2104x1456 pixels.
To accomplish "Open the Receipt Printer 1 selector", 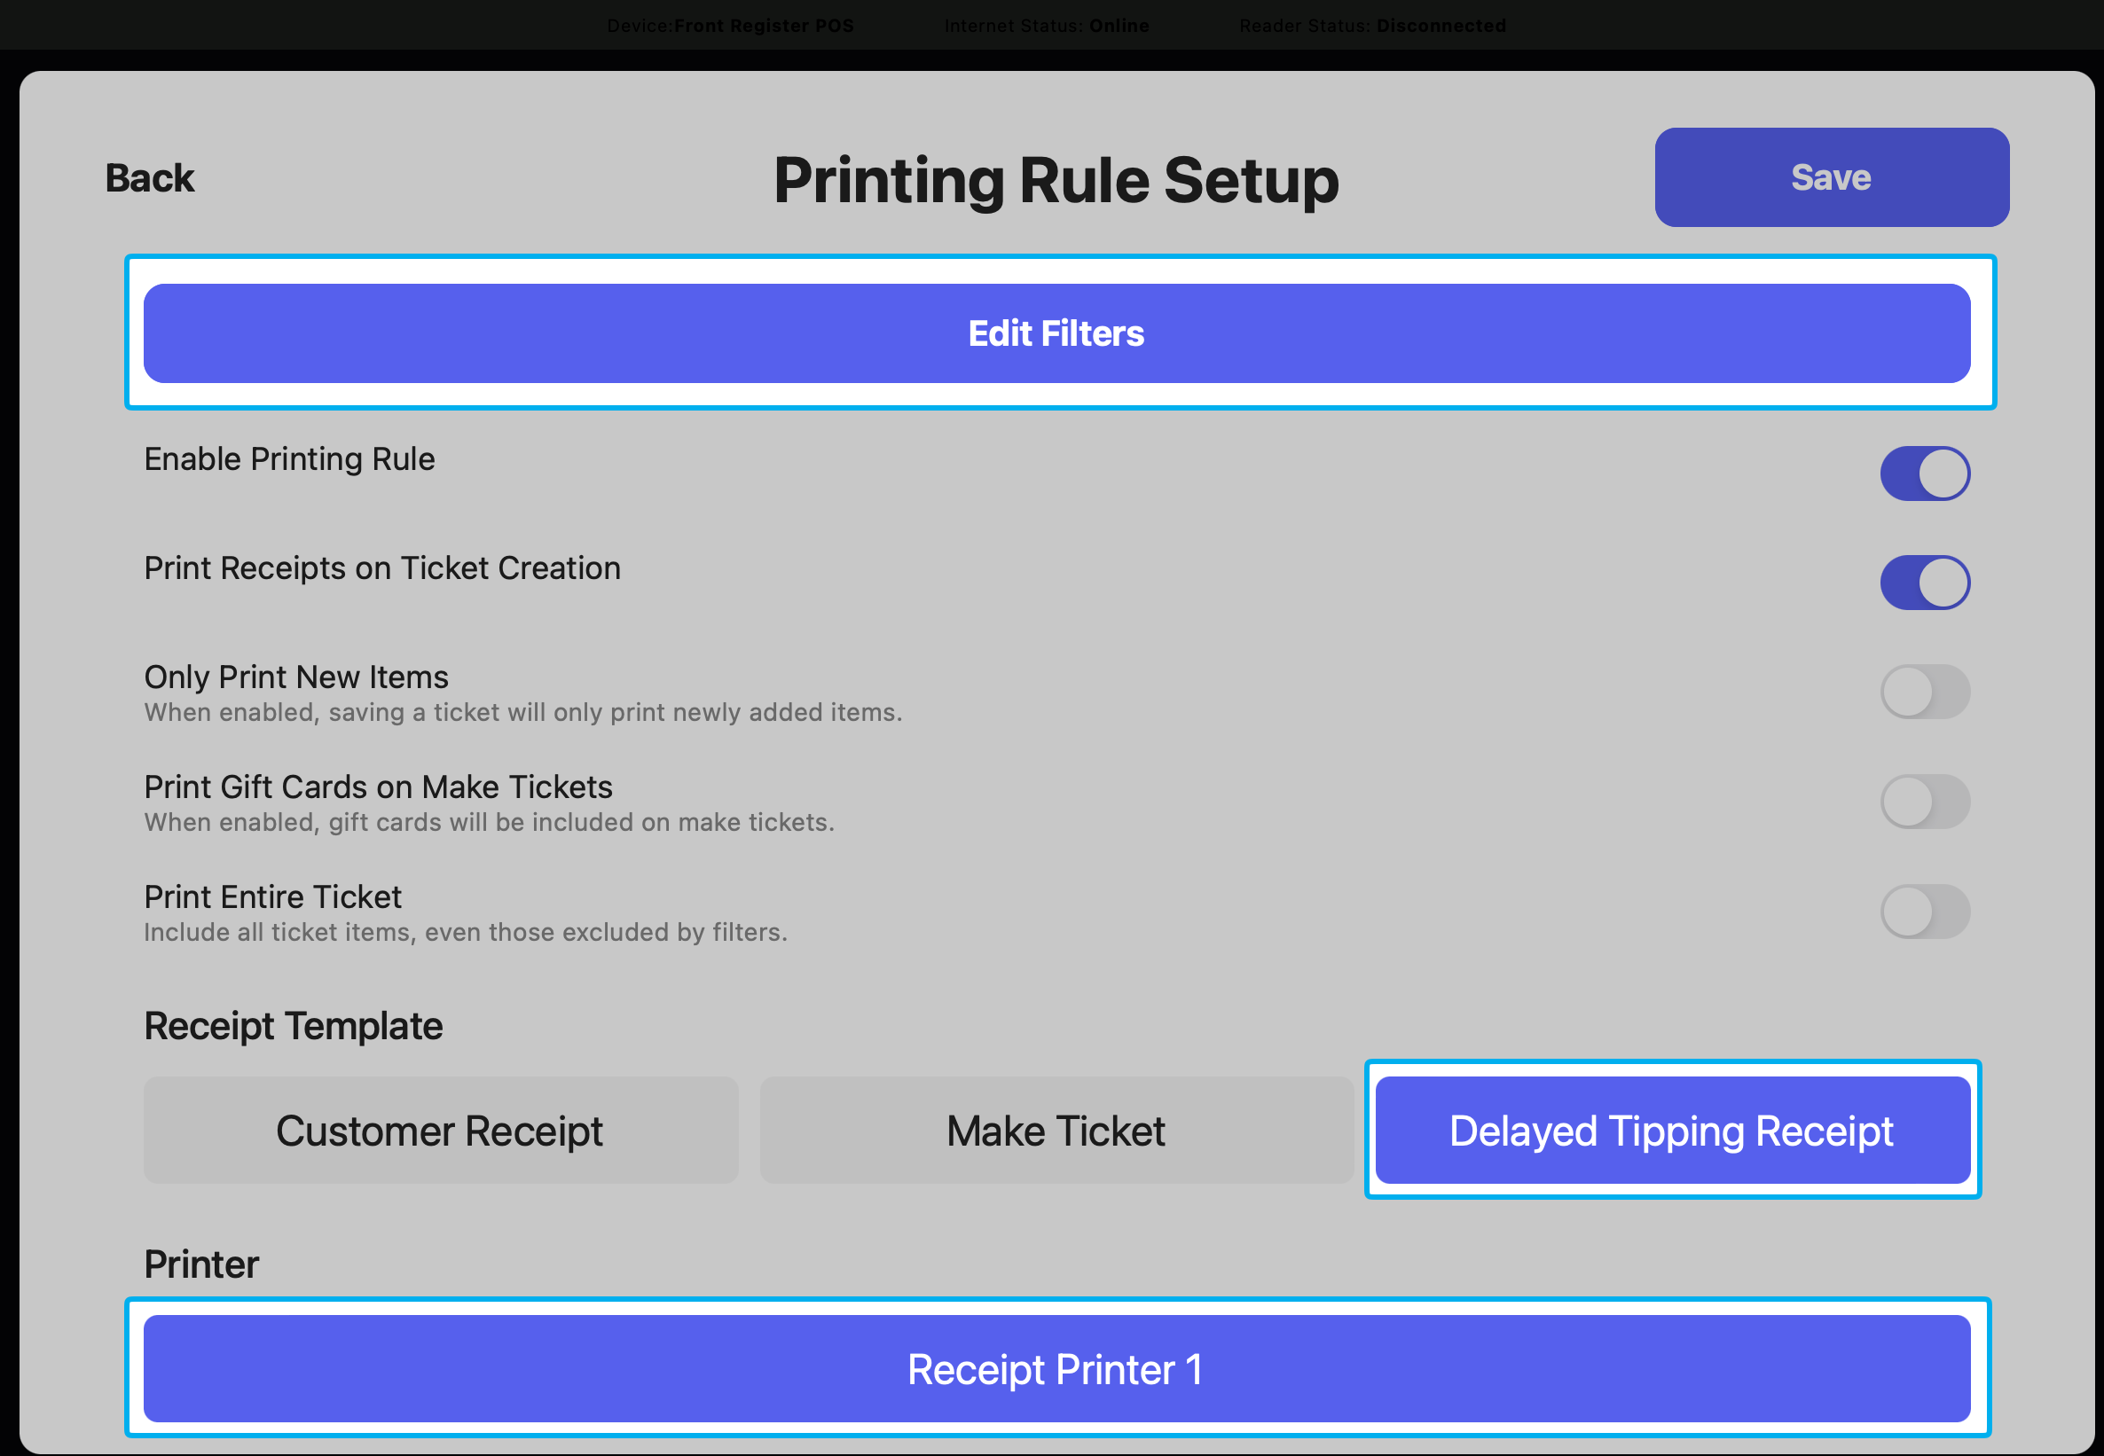I will [1056, 1369].
